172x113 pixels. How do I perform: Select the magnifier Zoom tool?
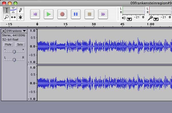6,17
